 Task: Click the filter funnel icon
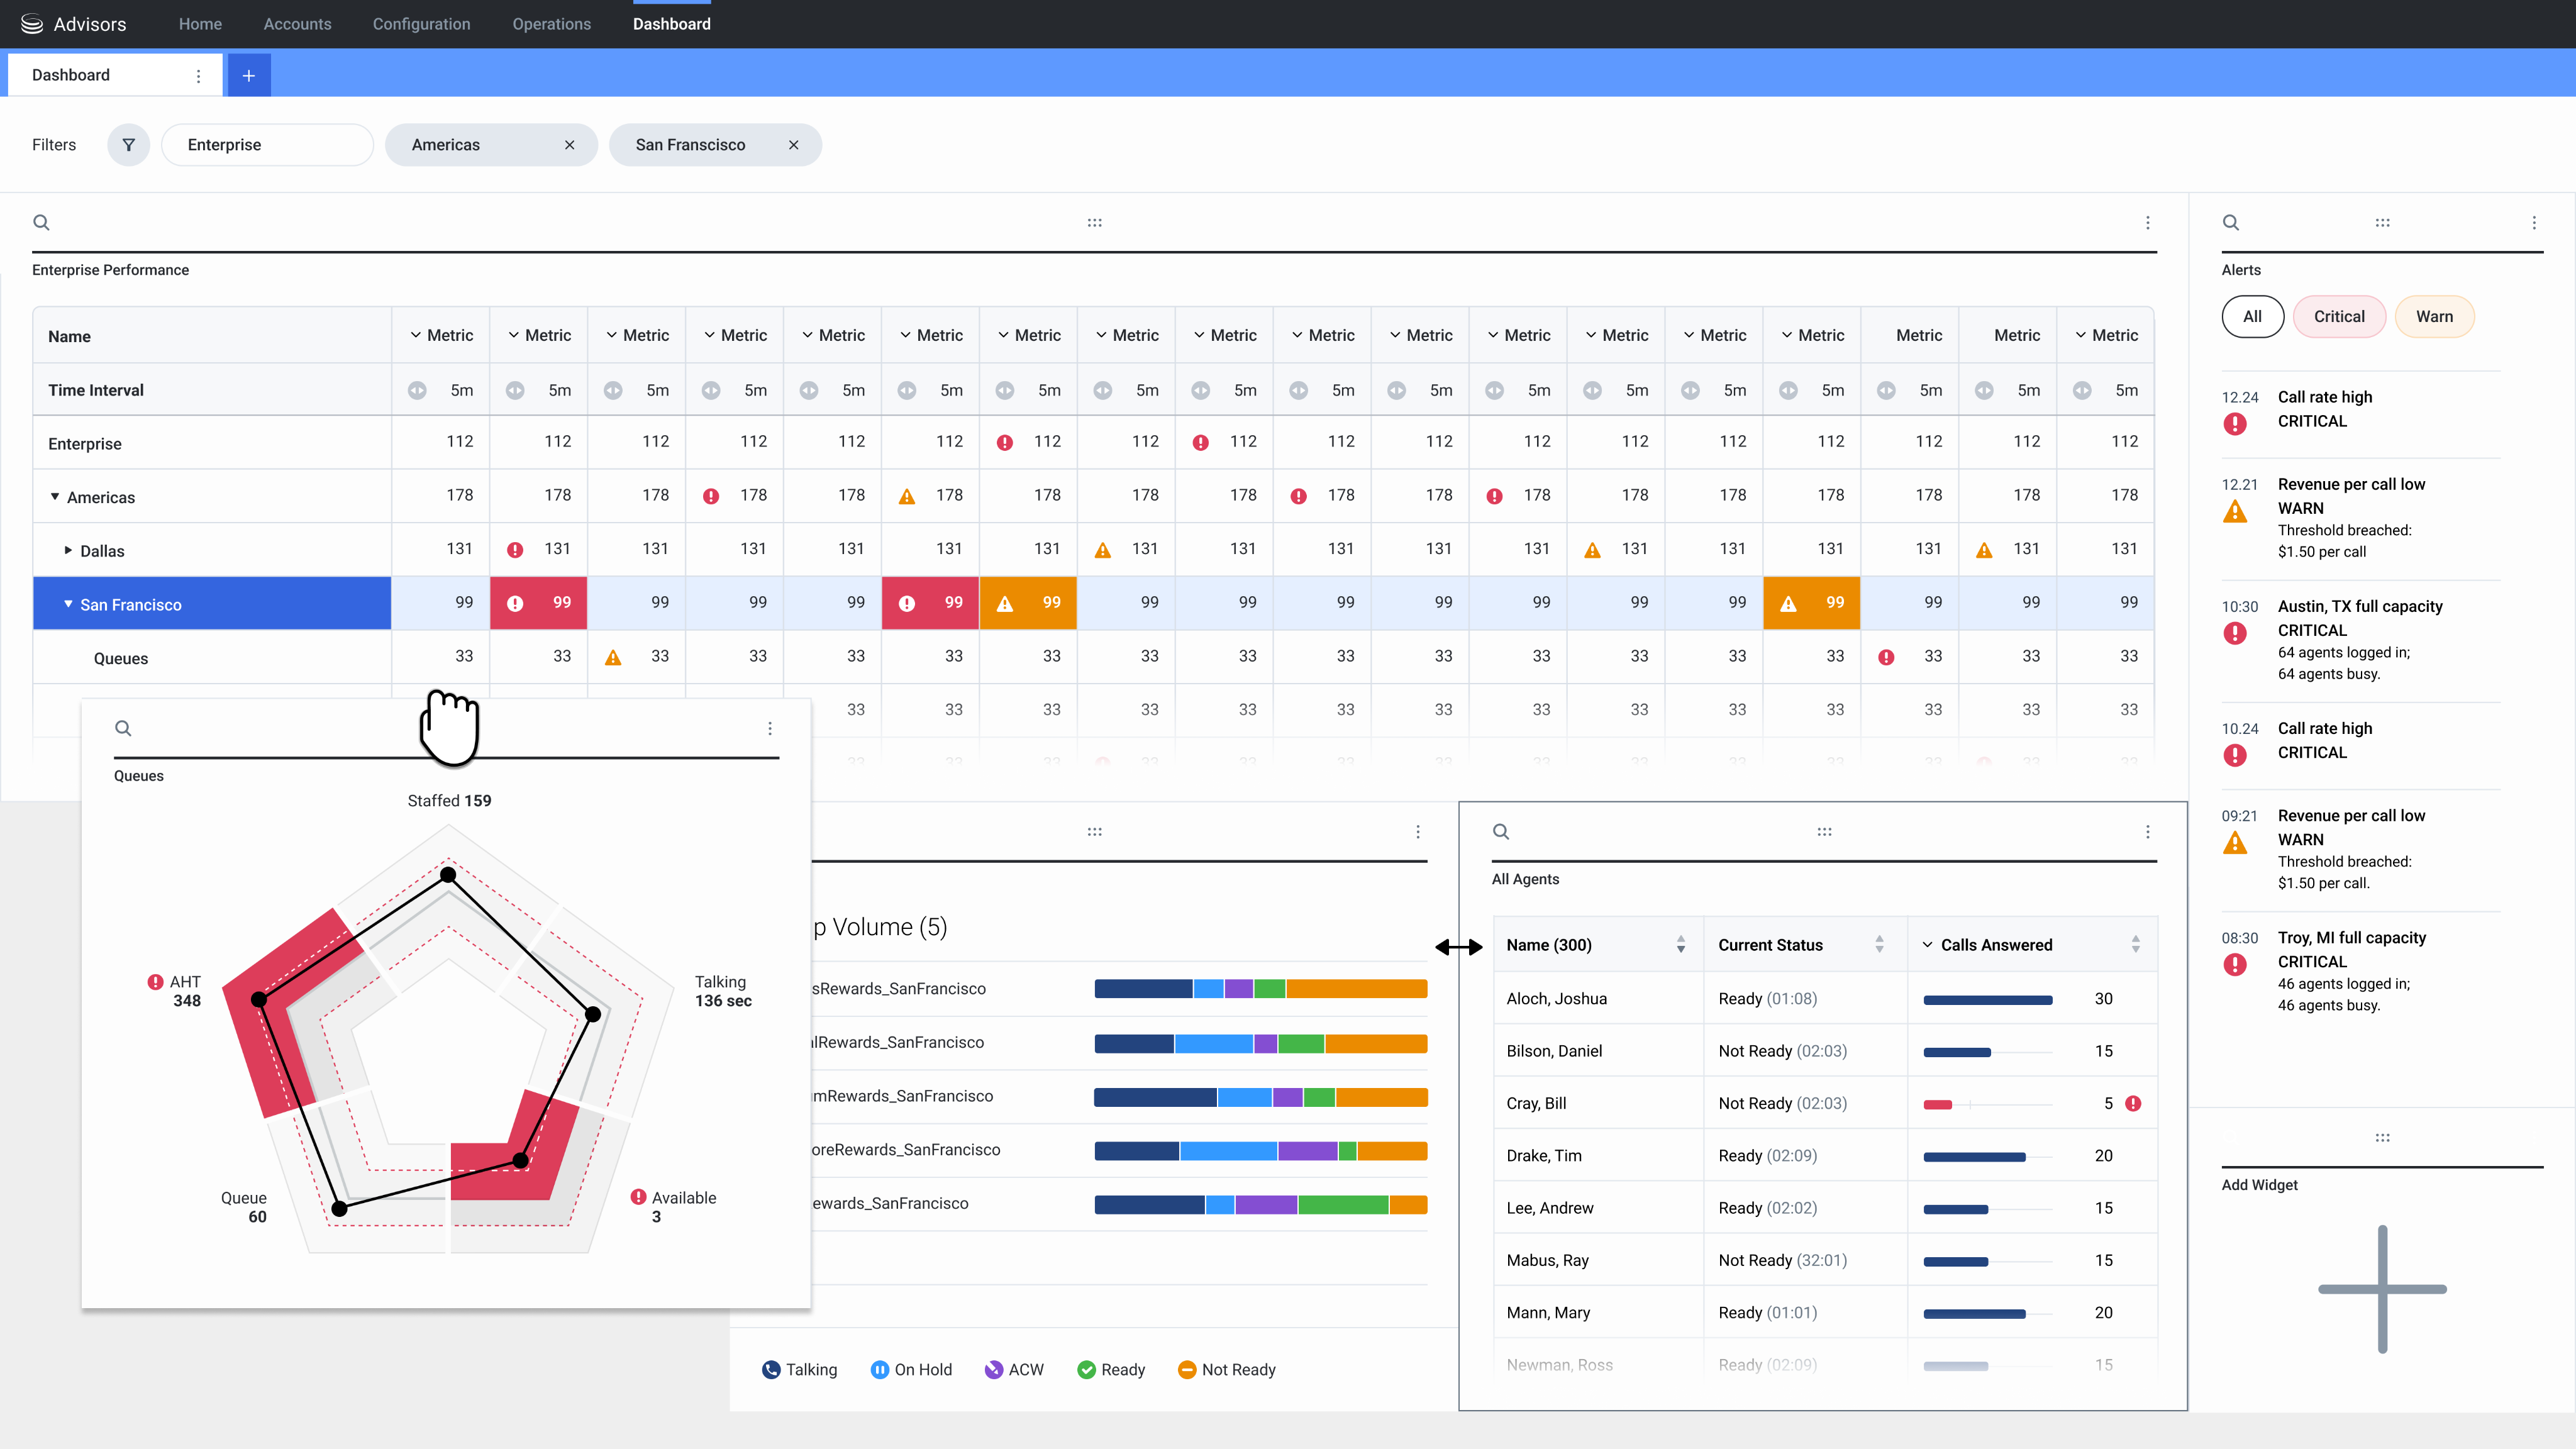click(128, 145)
